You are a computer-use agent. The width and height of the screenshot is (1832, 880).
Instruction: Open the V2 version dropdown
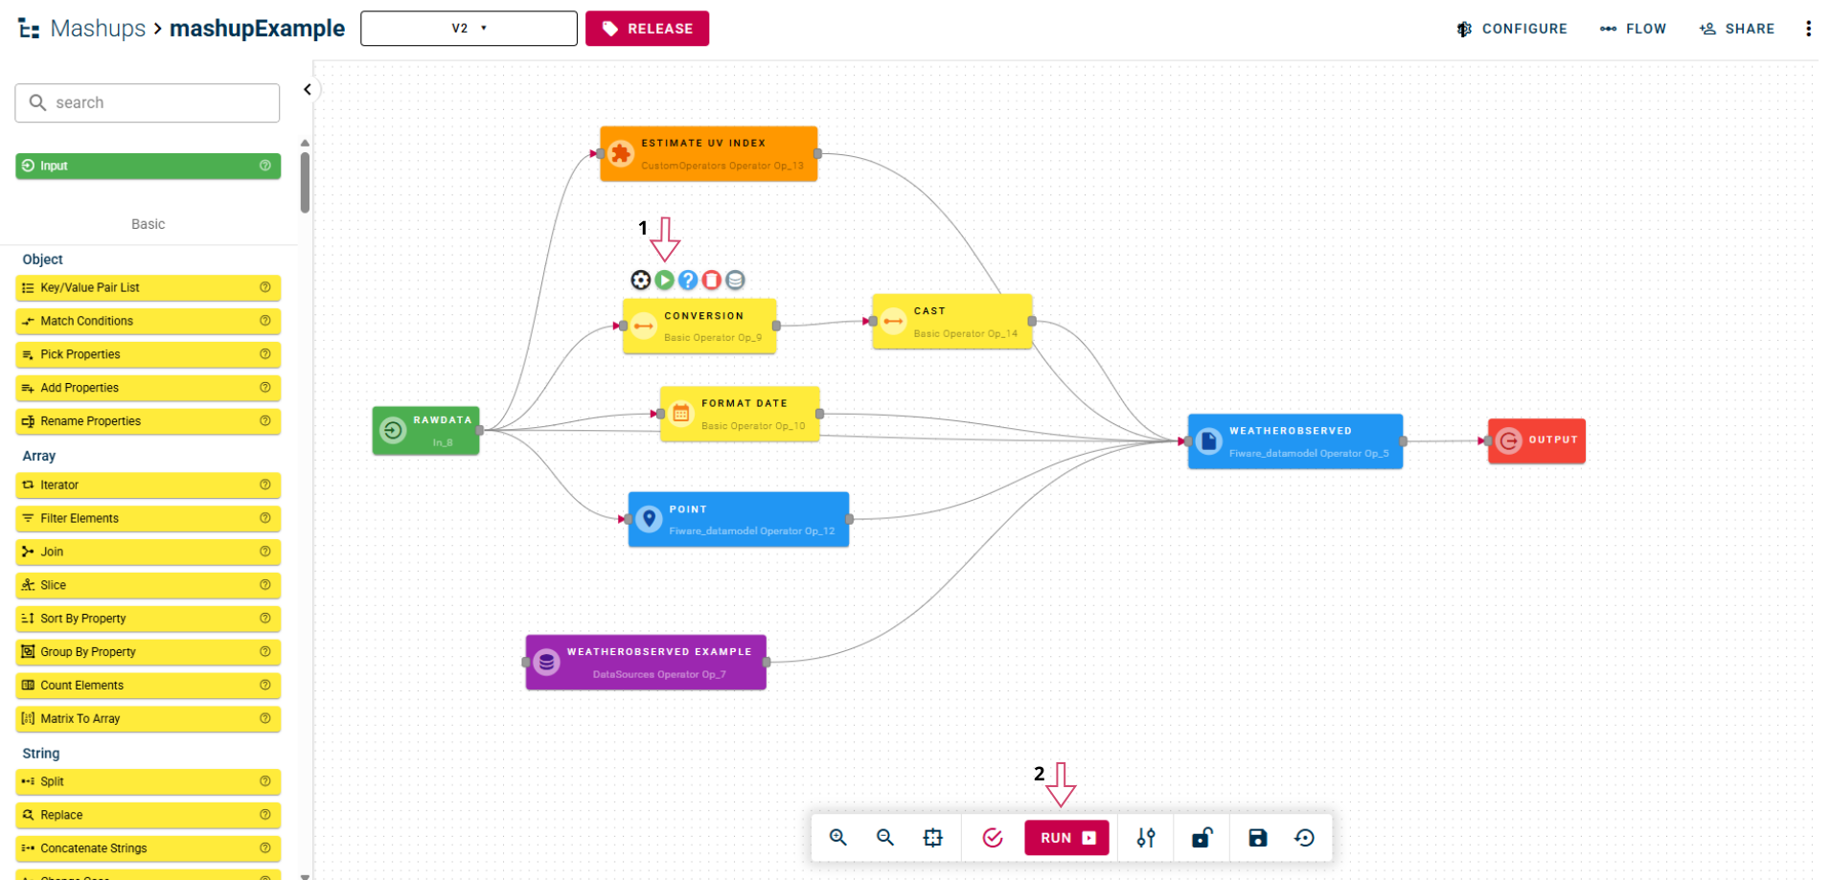(469, 29)
